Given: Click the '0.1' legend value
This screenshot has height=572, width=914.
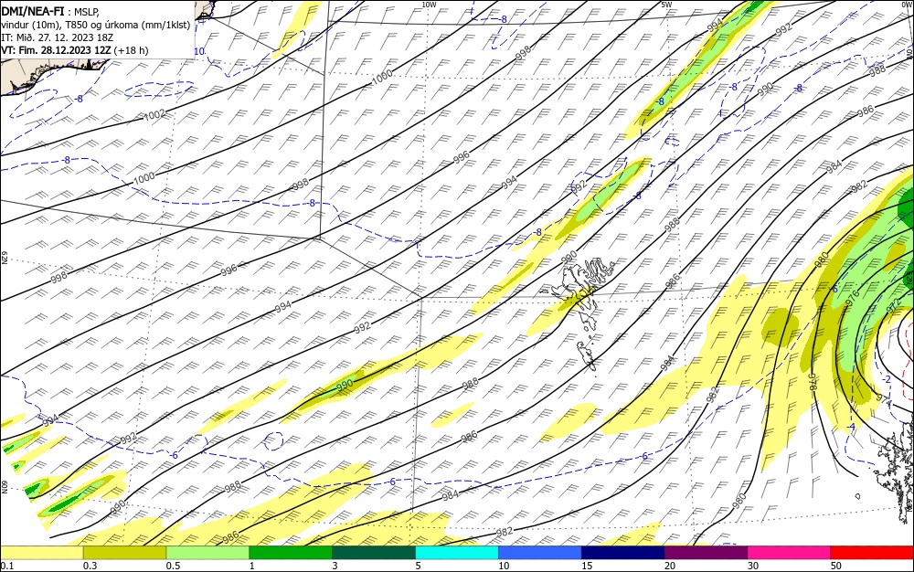Looking at the screenshot, I should click(x=7, y=566).
